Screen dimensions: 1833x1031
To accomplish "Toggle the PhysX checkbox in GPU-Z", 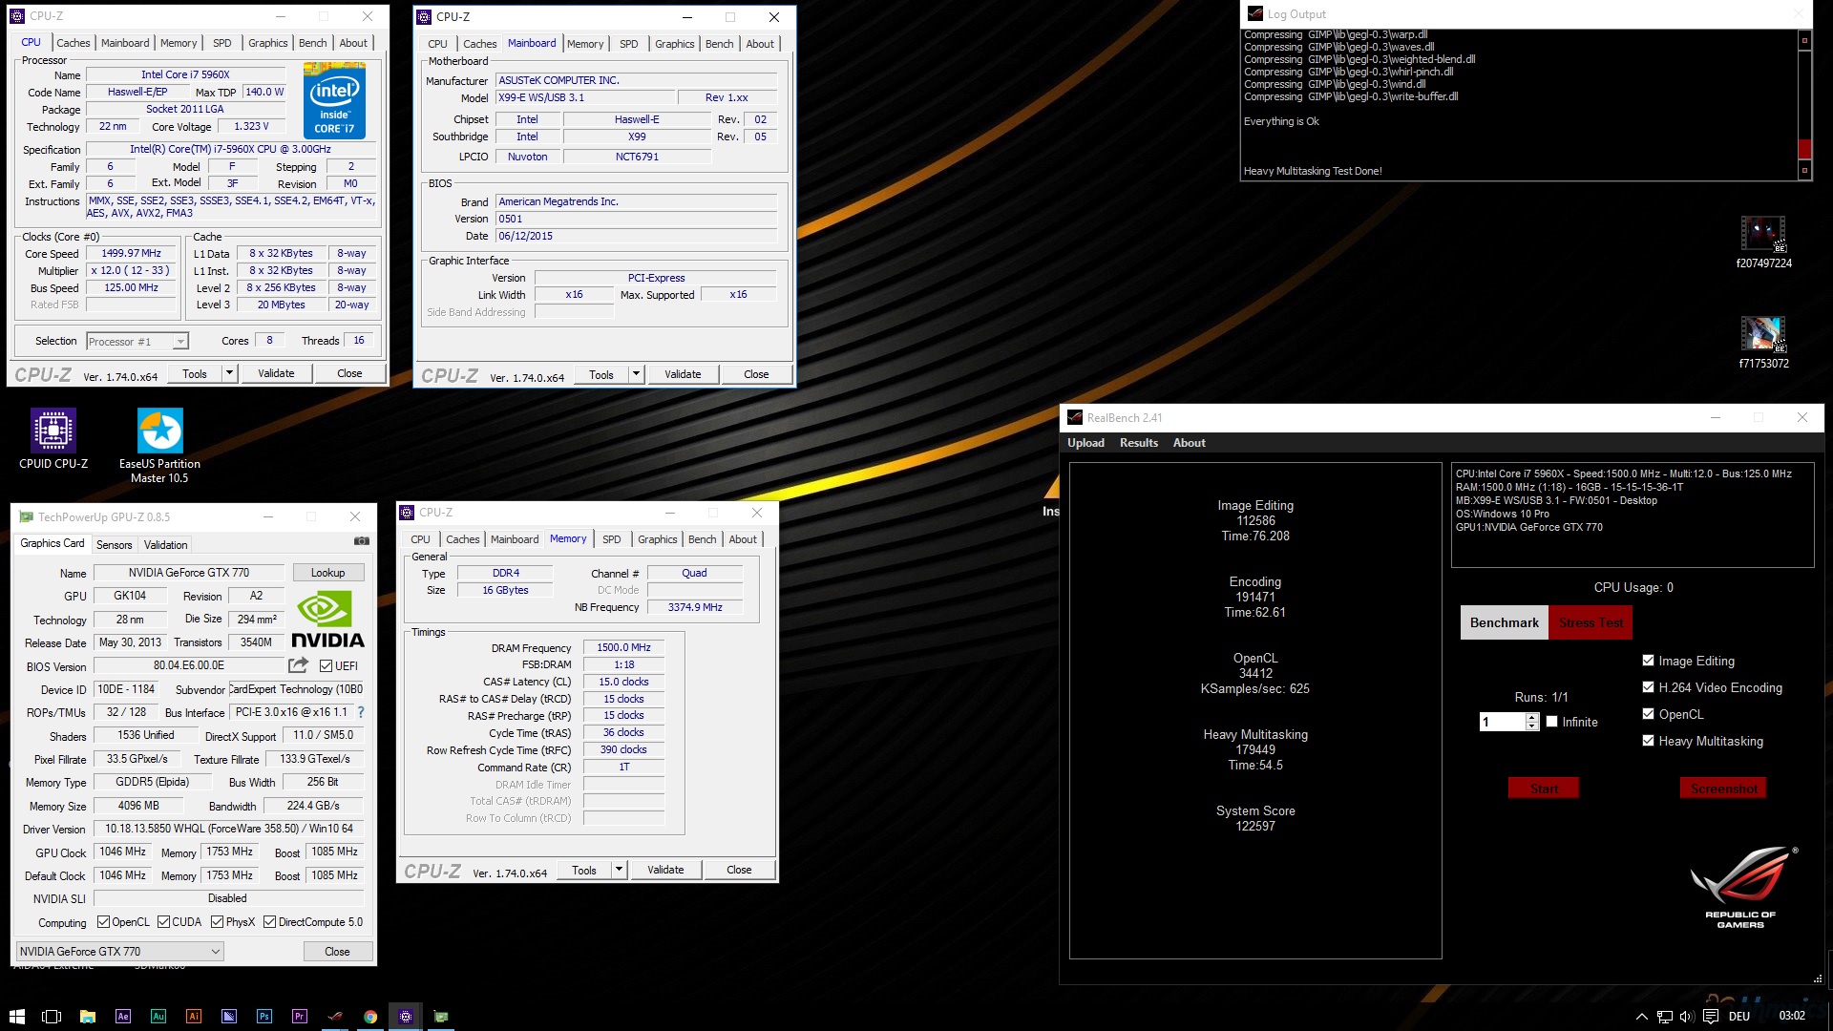I will (218, 922).
